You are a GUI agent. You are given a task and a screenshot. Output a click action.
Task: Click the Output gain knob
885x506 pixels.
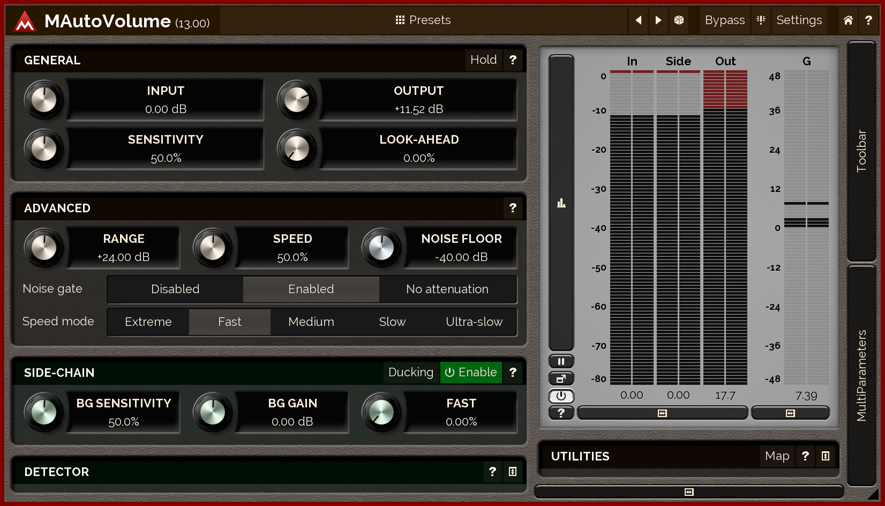[x=297, y=100]
